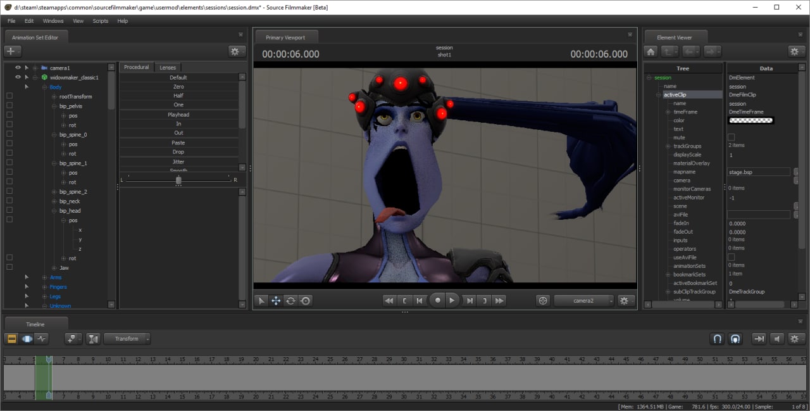
Task: Expand the timeFrame node in Element Viewer
Action: tap(668, 112)
